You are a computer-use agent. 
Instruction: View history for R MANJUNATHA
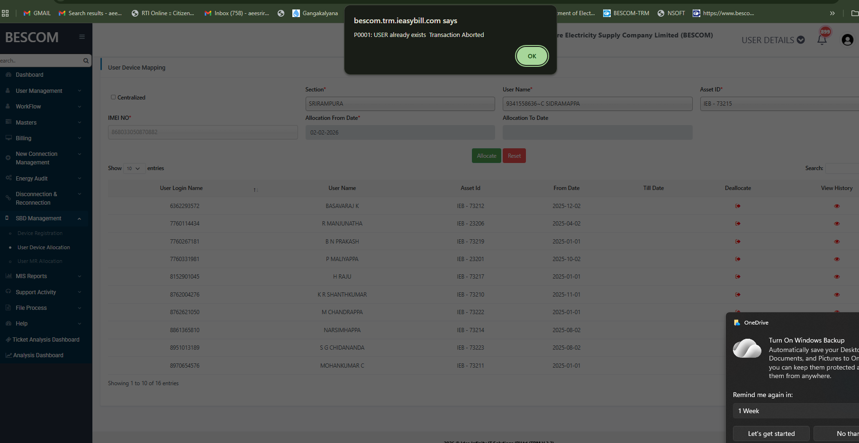(x=837, y=224)
